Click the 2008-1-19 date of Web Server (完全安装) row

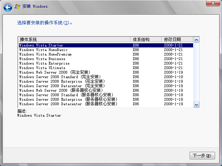tap(173, 72)
